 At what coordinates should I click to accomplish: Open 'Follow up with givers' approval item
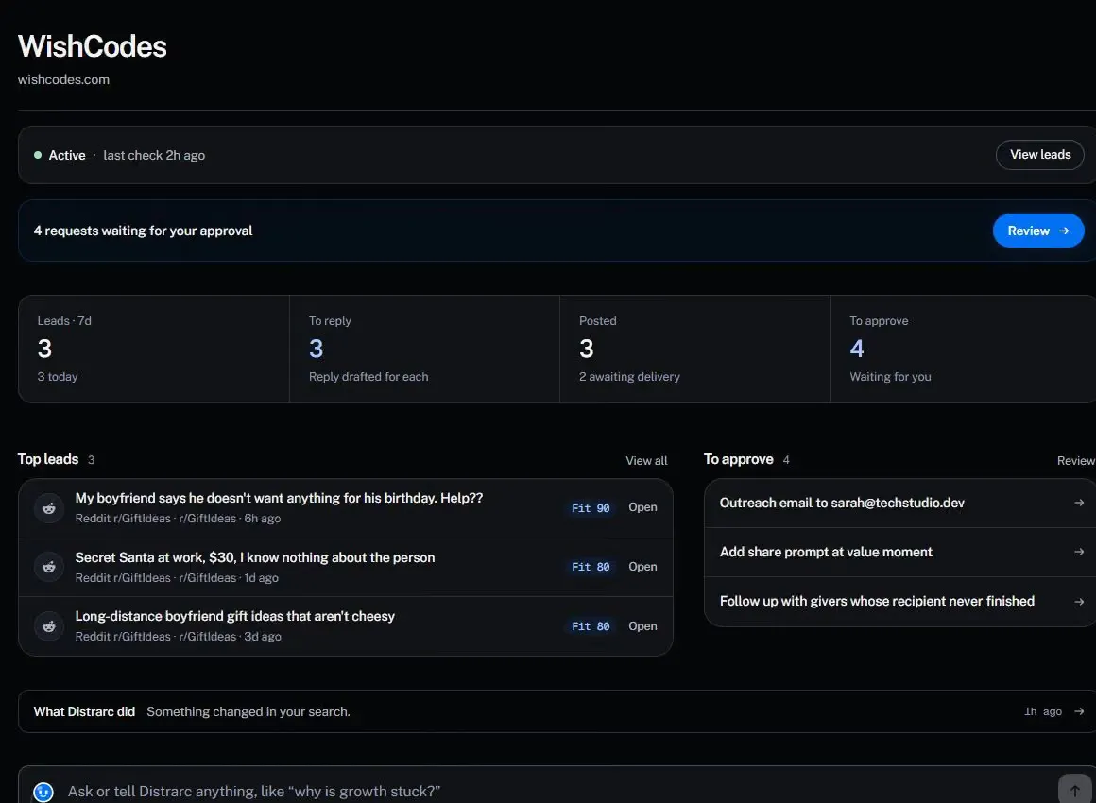(x=900, y=602)
